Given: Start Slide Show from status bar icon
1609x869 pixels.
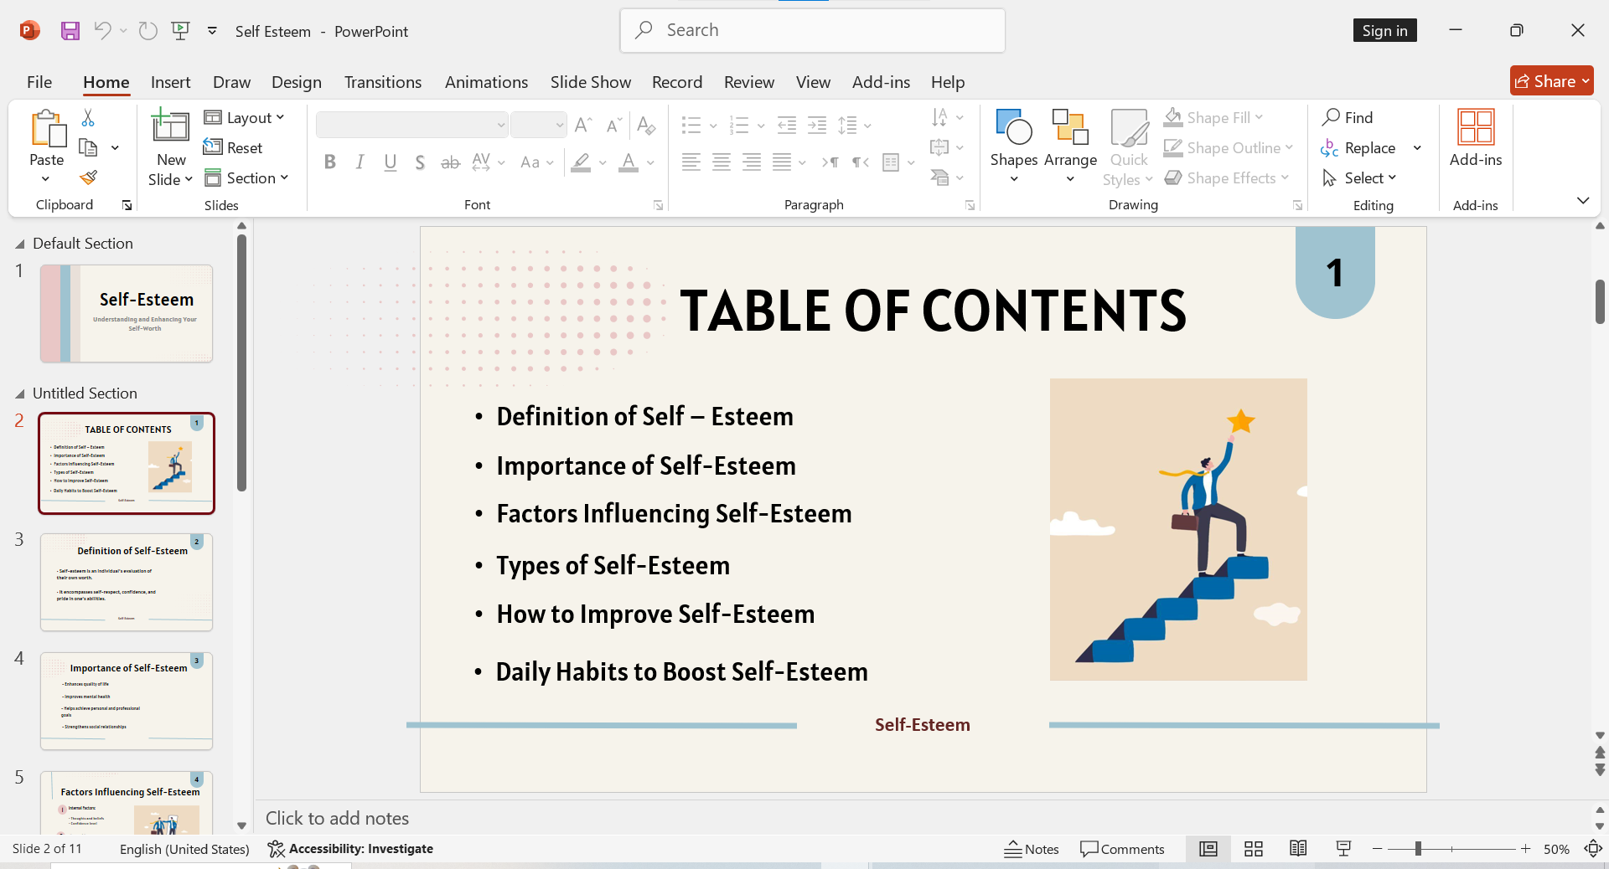Looking at the screenshot, I should 1343,849.
